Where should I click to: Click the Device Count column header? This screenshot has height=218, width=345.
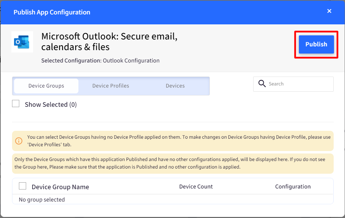[x=196, y=187]
